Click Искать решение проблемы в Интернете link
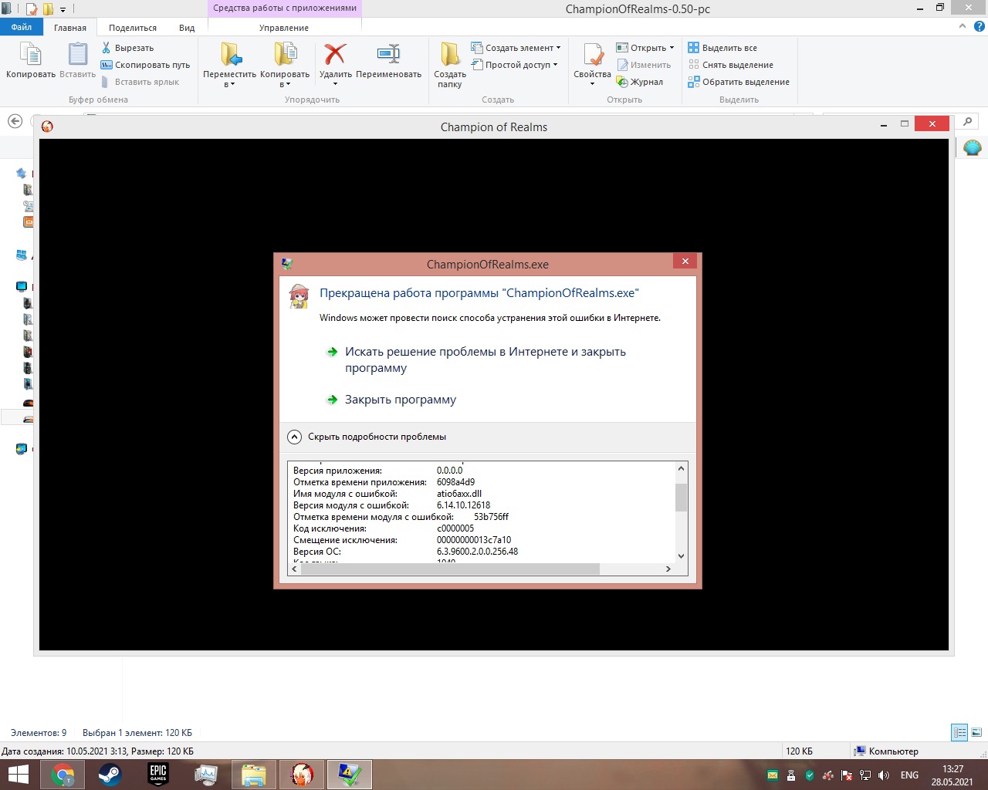Viewport: 988px width, 790px height. pyautogui.click(x=486, y=360)
